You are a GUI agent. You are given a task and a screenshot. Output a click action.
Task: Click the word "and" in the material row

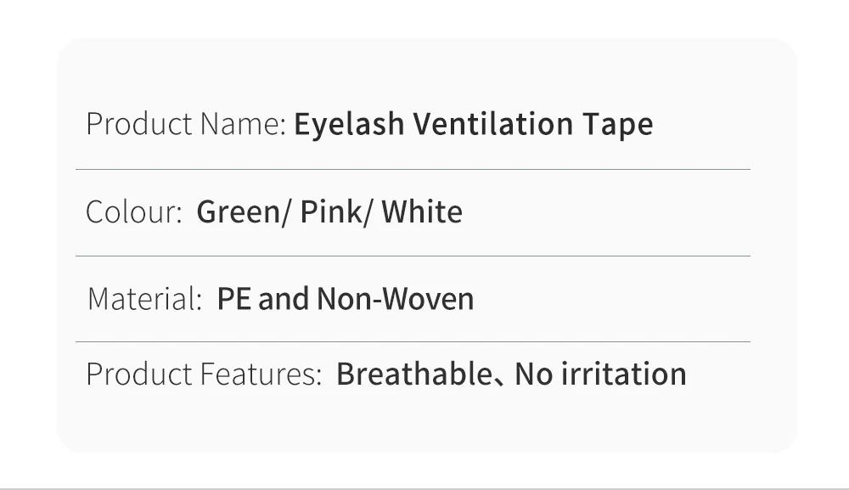(x=284, y=299)
